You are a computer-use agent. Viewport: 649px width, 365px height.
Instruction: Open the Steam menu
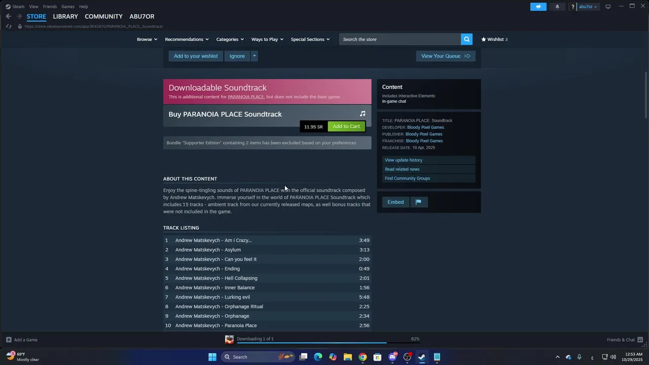tap(18, 7)
